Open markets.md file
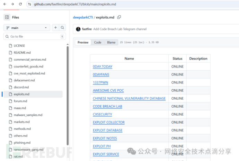This screenshot has height=161, width=239. tap(21, 122)
